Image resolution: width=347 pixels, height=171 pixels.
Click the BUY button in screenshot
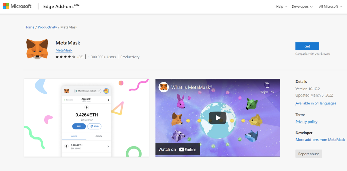coord(79,126)
